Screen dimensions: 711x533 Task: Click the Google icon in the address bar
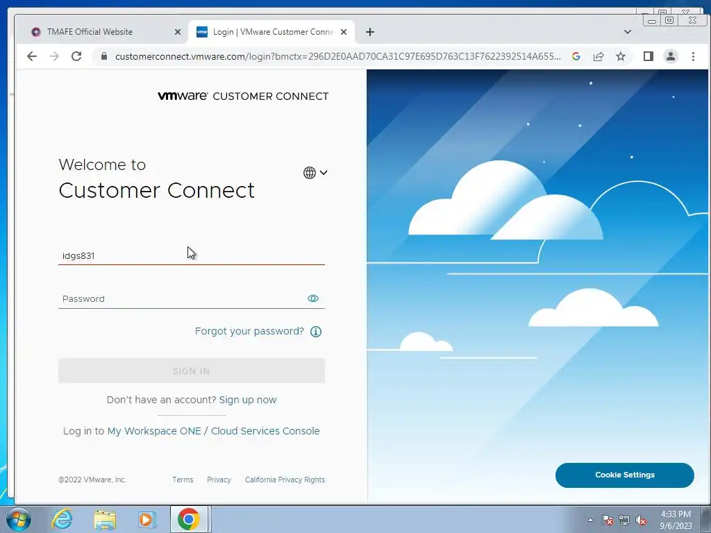click(x=576, y=56)
